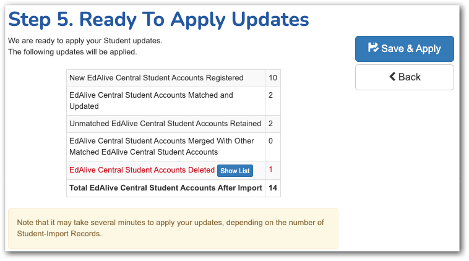Click the Save & Apply button
Image resolution: width=469 pixels, height=261 pixels.
pyautogui.click(x=405, y=49)
